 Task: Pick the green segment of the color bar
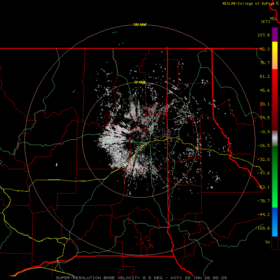(x=275, y=177)
